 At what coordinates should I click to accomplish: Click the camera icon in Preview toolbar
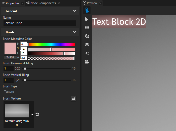click(87, 62)
